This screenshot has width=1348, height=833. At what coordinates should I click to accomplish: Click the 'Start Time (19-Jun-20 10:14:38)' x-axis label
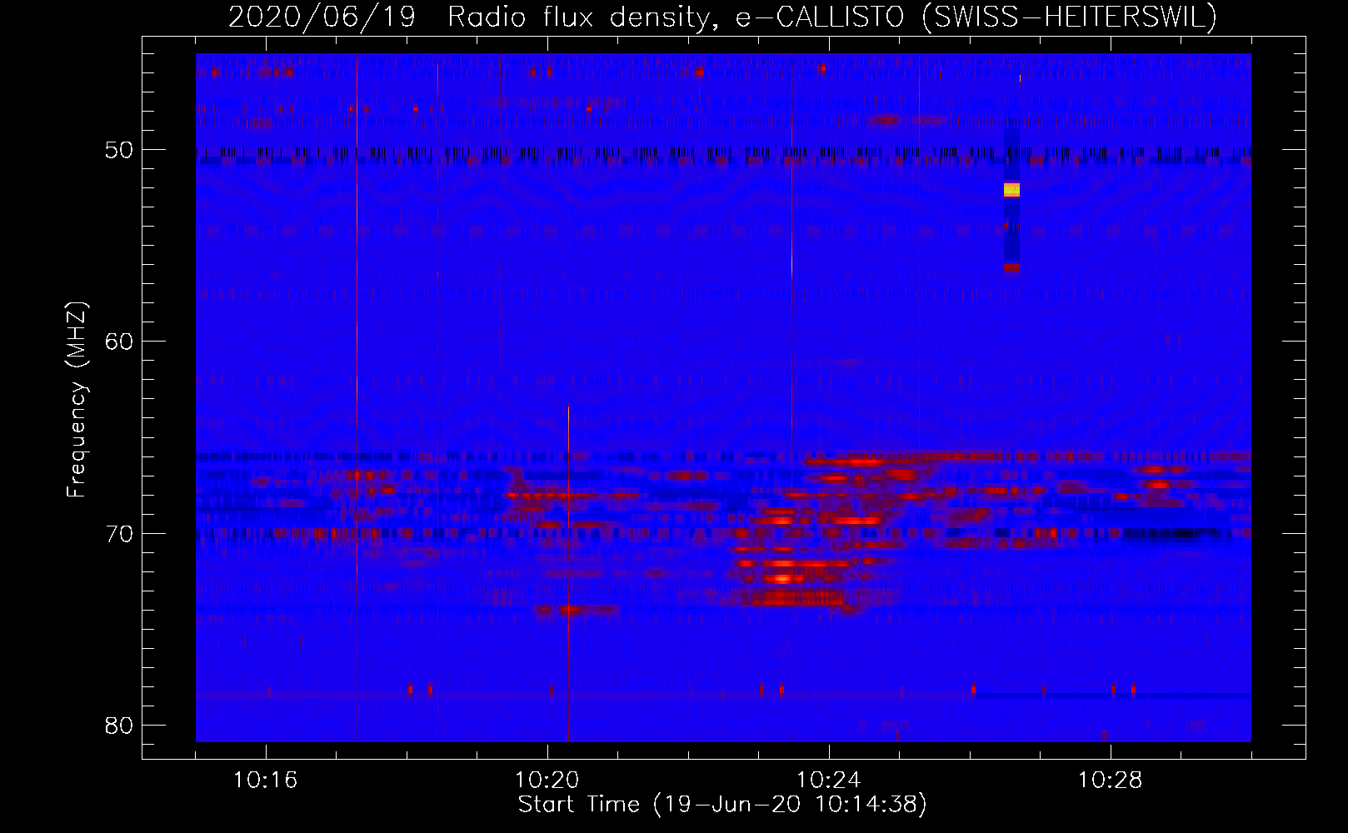click(722, 805)
